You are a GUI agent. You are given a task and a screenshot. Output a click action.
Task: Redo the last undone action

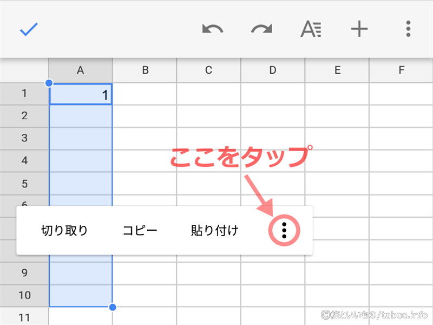point(261,29)
